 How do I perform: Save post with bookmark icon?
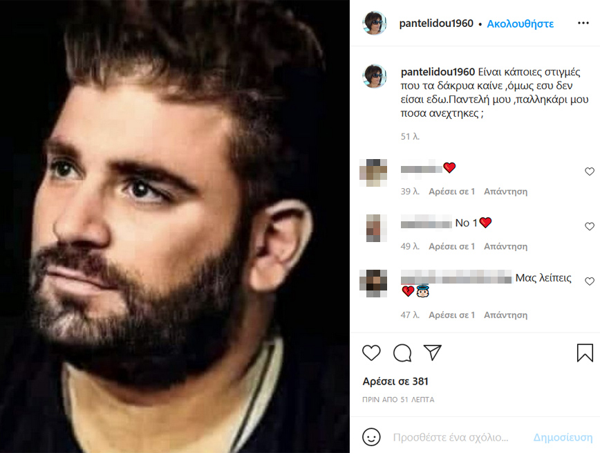[585, 353]
